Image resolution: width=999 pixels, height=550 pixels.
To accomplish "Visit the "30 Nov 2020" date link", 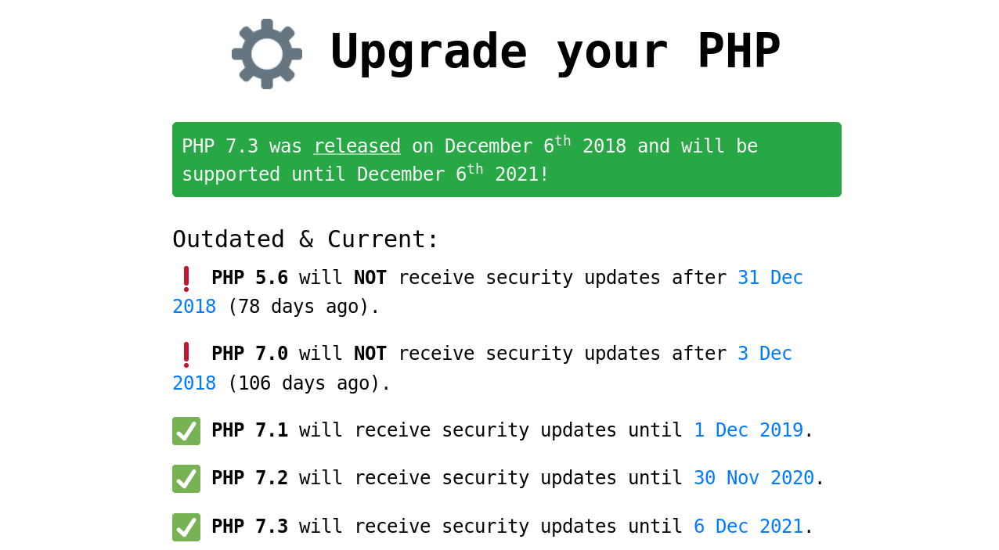I will tap(754, 478).
